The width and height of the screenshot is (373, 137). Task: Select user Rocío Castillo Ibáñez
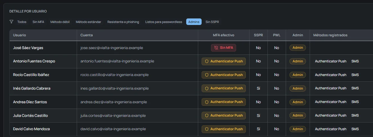tap(31, 75)
